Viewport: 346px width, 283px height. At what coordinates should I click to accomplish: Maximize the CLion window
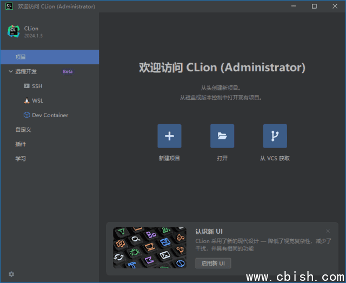[314, 6]
